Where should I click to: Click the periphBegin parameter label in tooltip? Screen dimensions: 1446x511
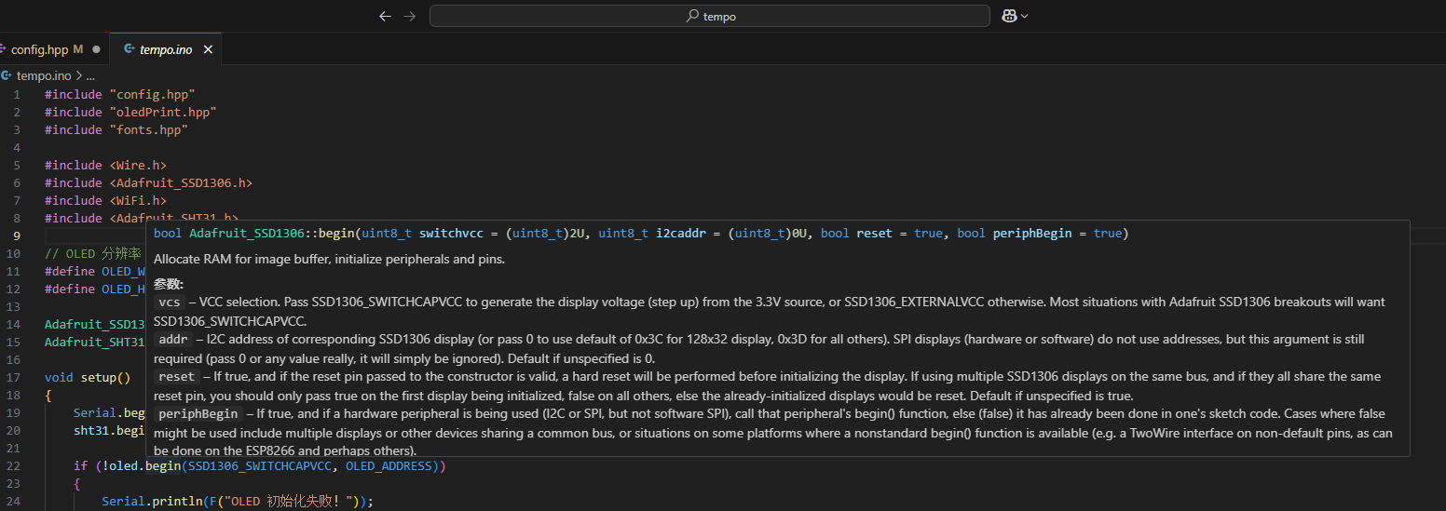[198, 413]
